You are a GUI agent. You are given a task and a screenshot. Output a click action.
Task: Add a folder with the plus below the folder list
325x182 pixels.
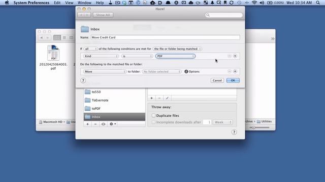(x=87, y=124)
